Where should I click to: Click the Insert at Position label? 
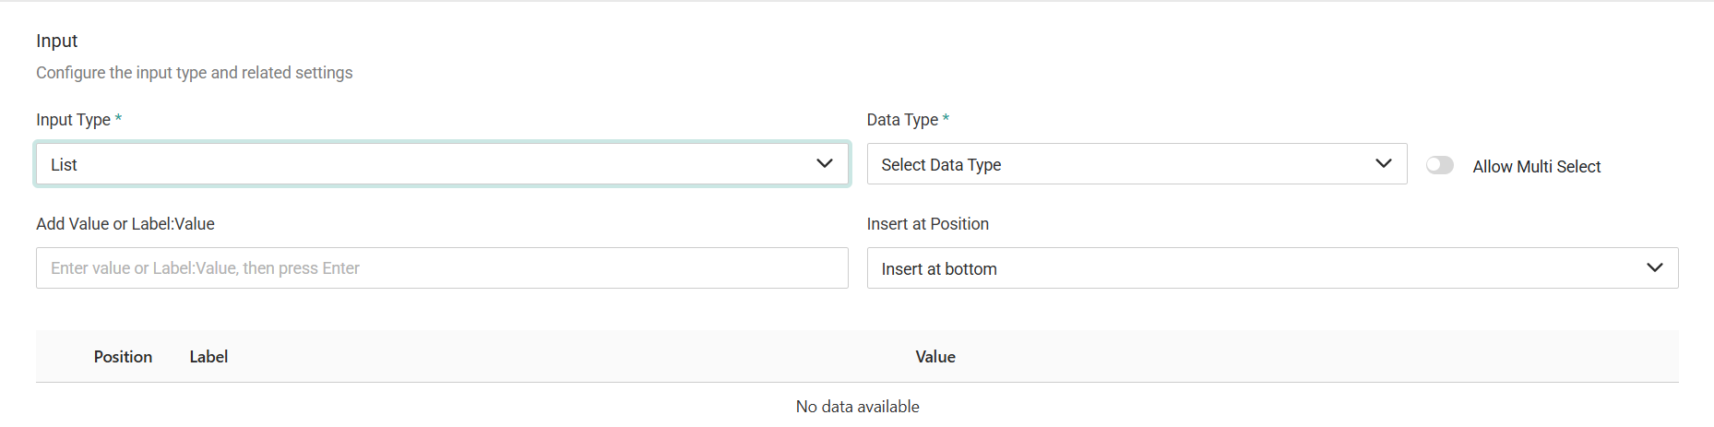(927, 224)
